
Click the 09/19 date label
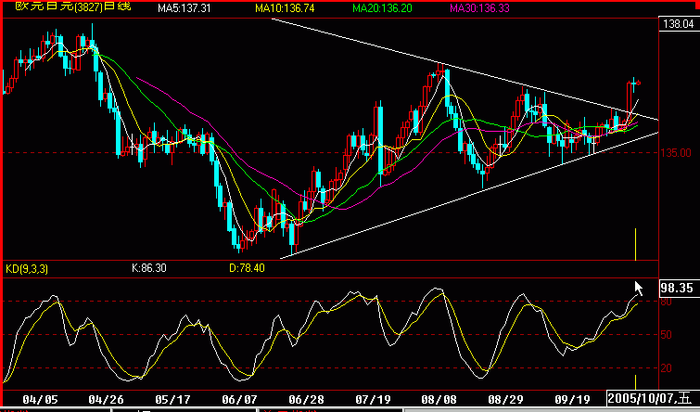click(x=572, y=399)
